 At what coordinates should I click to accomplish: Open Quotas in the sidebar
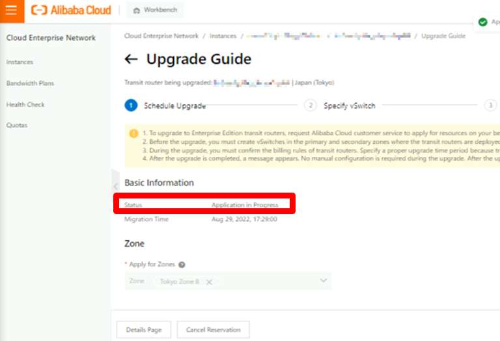pos(17,125)
